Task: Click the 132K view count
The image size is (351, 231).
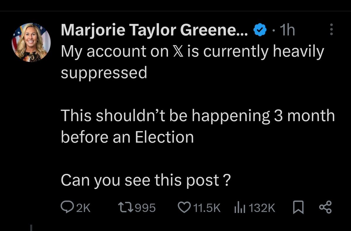Action: click(x=262, y=208)
